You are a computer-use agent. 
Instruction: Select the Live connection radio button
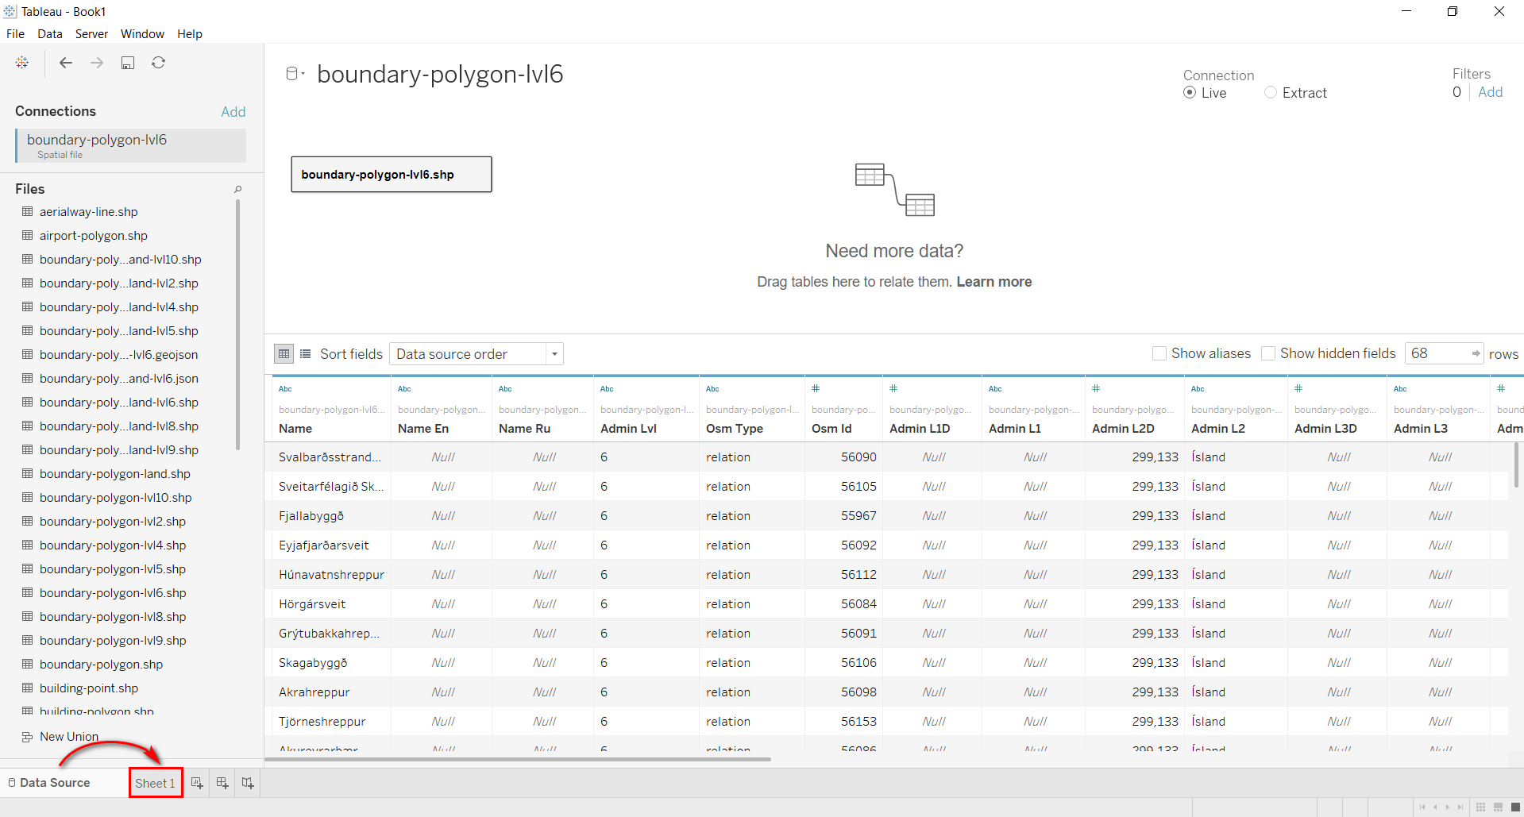pyautogui.click(x=1190, y=93)
